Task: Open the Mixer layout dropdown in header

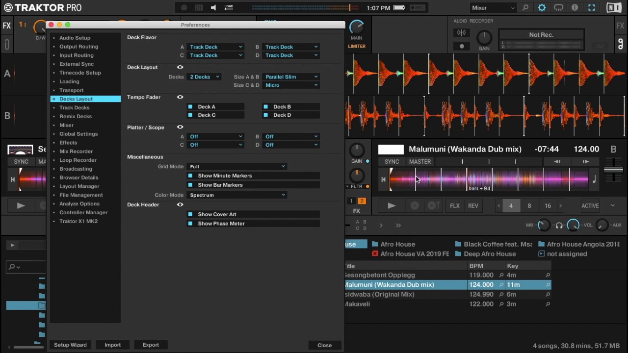Action: point(493,8)
